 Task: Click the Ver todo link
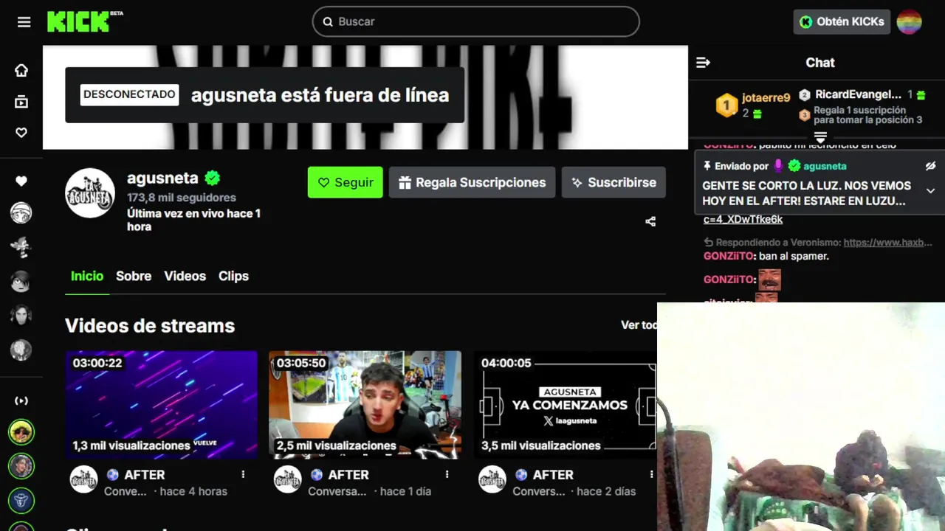coord(639,325)
